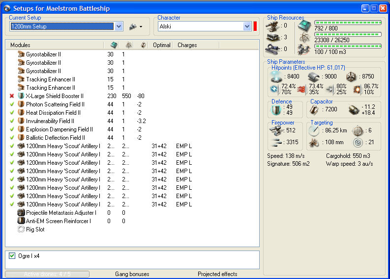
Task: Click the calibration icon showing 0
Action: [x=273, y=49]
